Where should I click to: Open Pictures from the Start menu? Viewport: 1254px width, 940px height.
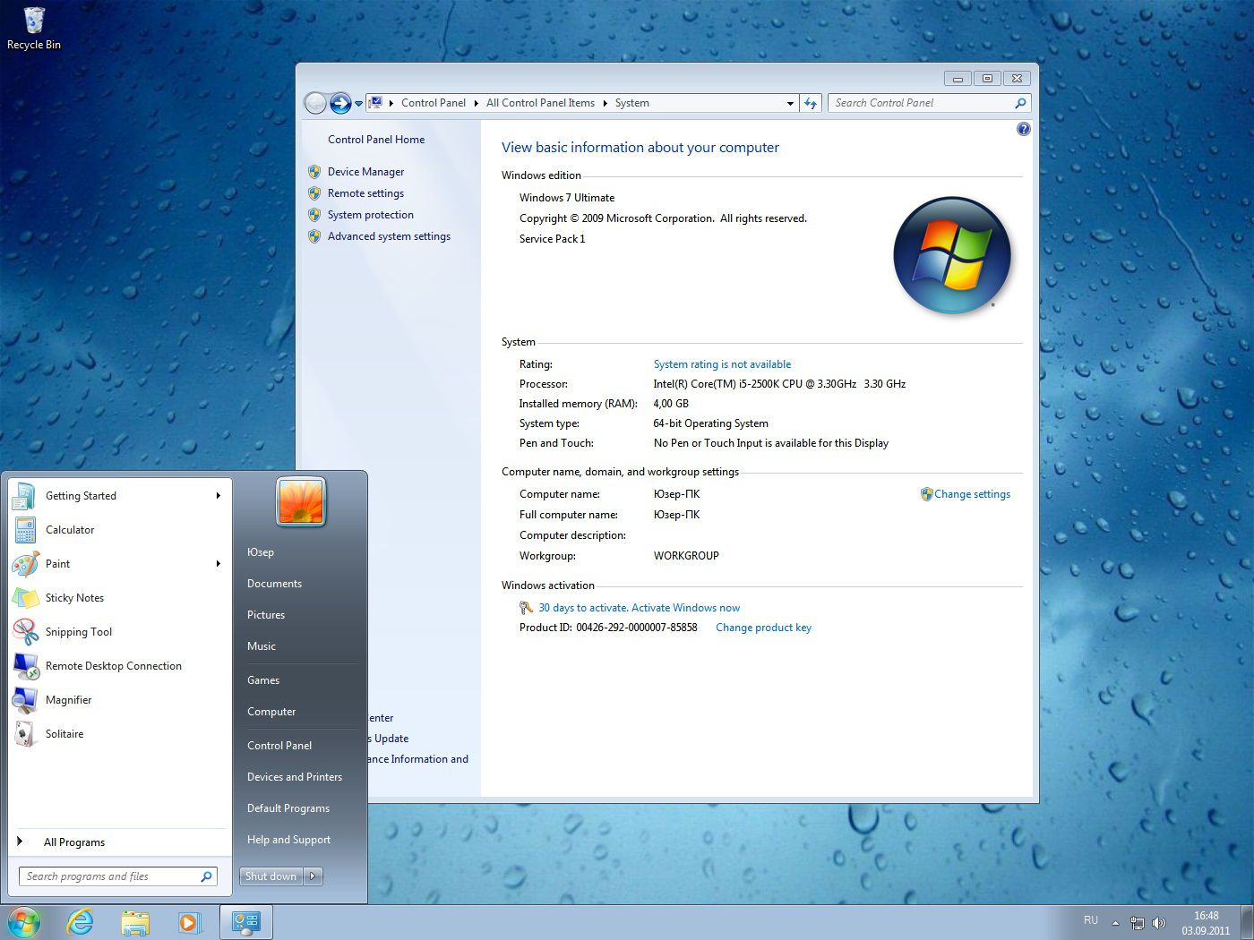(x=266, y=615)
